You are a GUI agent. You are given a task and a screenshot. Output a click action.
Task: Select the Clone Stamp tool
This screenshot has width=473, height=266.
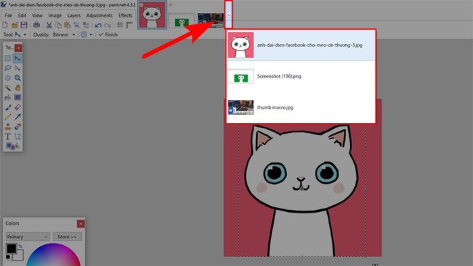point(8,126)
